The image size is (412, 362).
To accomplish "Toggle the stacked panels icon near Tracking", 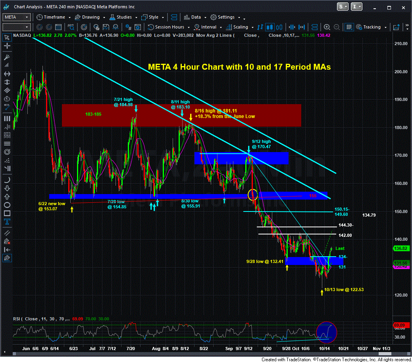I will pyautogui.click(x=314, y=27).
